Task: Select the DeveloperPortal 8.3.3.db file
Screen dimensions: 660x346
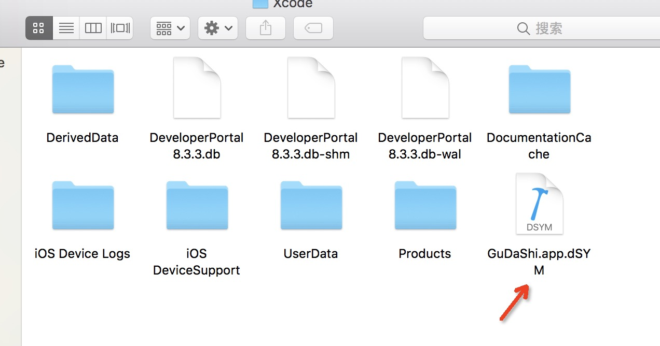Action: click(197, 89)
